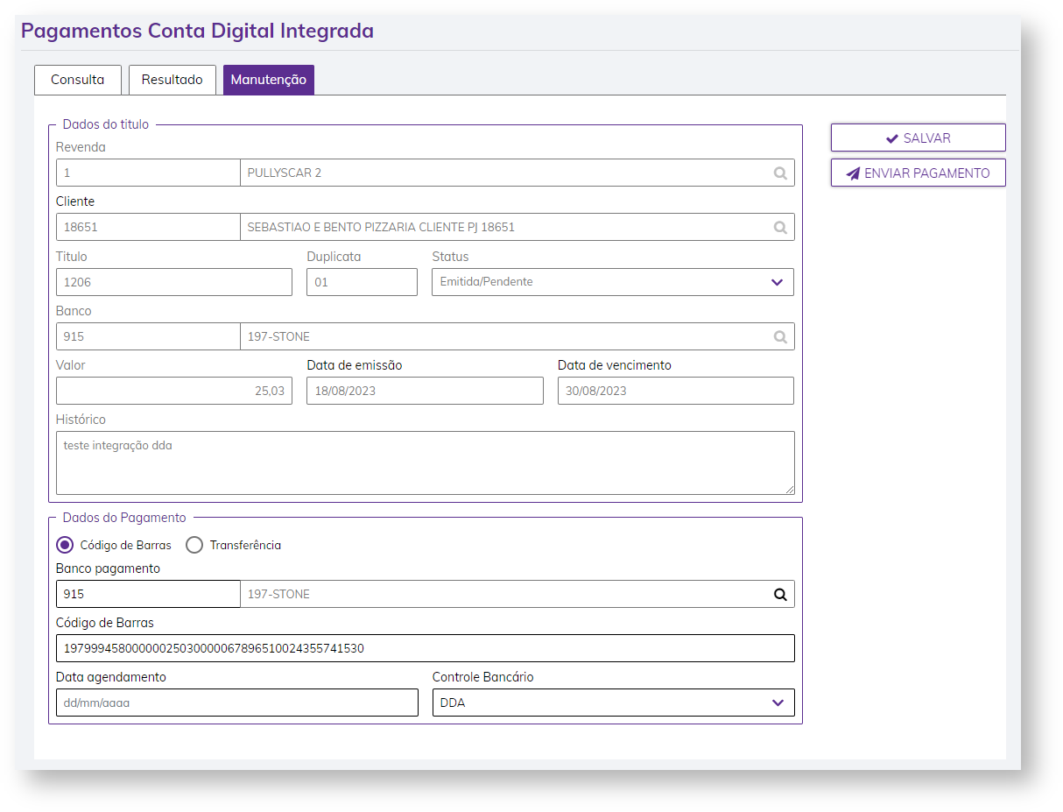
Task: Click the checkmark icon on Salvar
Action: click(892, 138)
